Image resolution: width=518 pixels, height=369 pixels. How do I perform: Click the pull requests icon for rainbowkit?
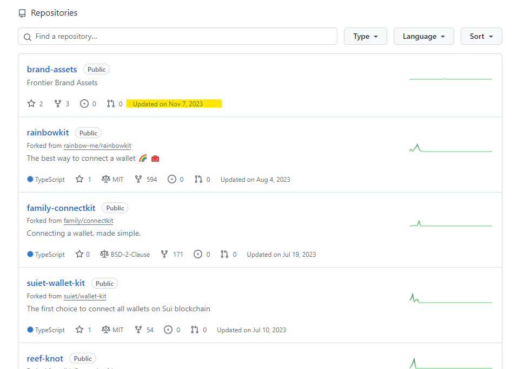click(x=198, y=179)
